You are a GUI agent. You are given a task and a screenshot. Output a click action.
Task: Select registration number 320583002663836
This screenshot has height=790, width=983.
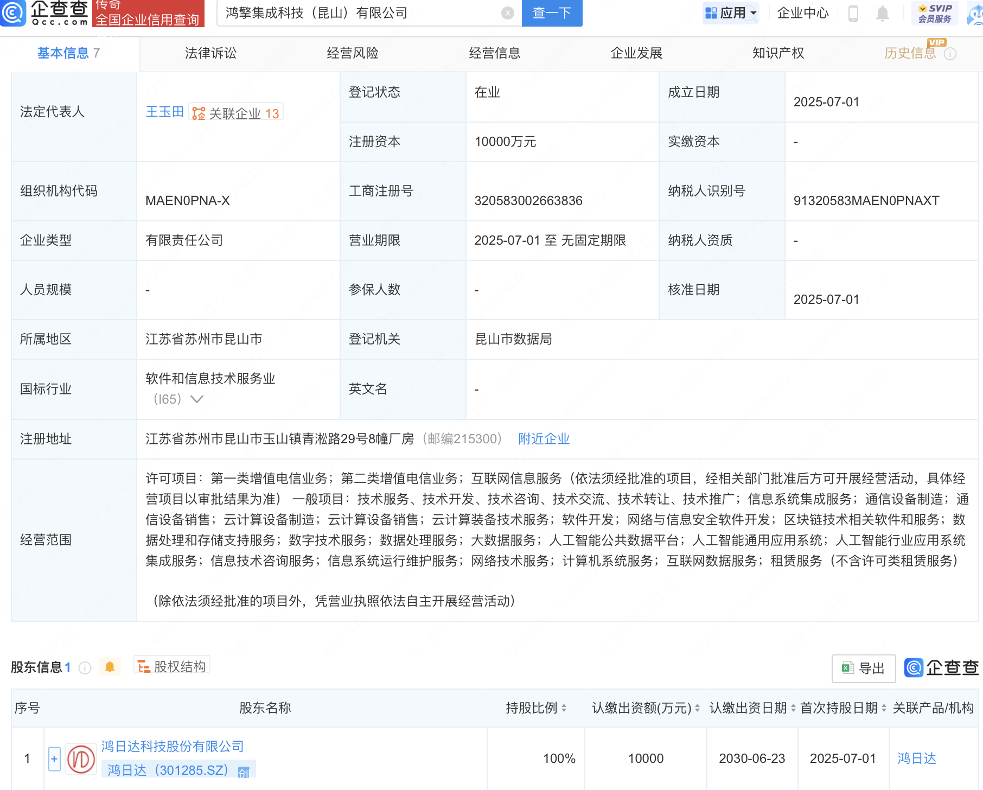(x=528, y=201)
